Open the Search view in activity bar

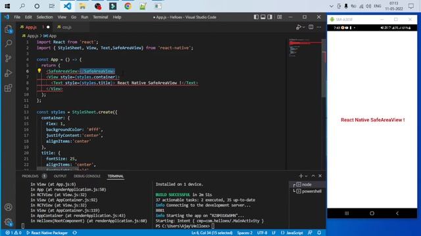9,43
